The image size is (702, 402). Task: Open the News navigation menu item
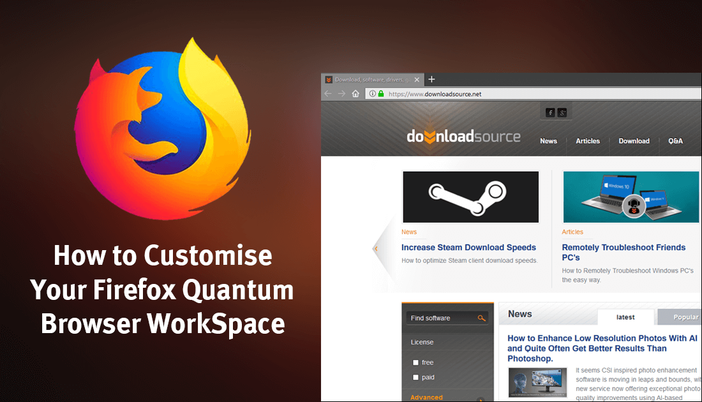point(548,141)
